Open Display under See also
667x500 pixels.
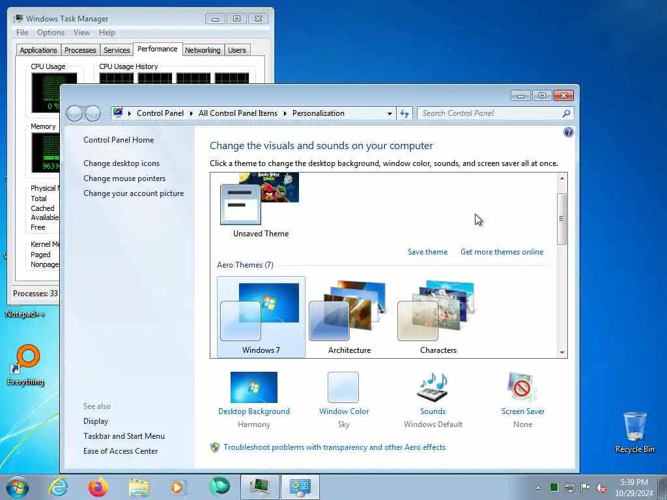[96, 421]
